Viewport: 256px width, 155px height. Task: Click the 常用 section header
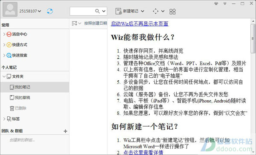pos(6,25)
